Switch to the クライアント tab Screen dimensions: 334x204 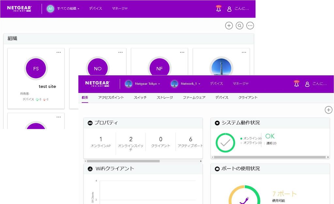click(248, 97)
